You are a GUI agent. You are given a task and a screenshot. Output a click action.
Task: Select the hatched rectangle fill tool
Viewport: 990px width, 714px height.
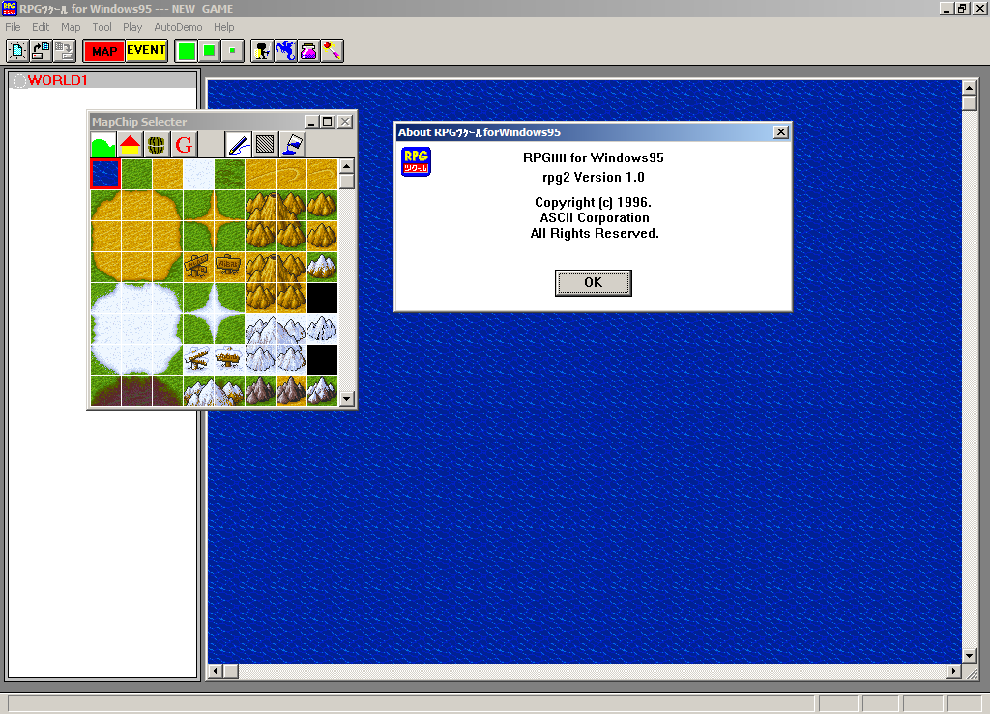click(266, 145)
